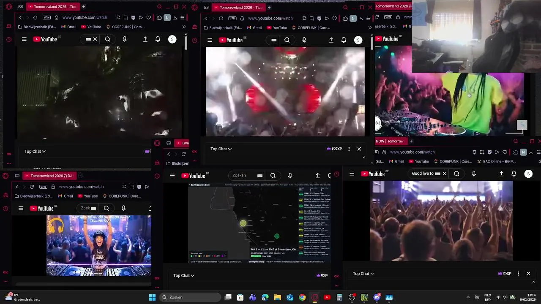
Task: Play the Tiësto stage video in top-middle window
Action: click(x=285, y=92)
